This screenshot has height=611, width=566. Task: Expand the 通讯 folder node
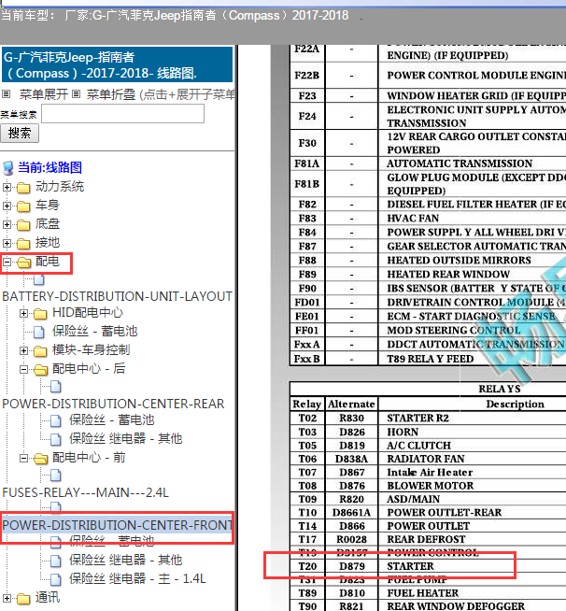(7, 598)
